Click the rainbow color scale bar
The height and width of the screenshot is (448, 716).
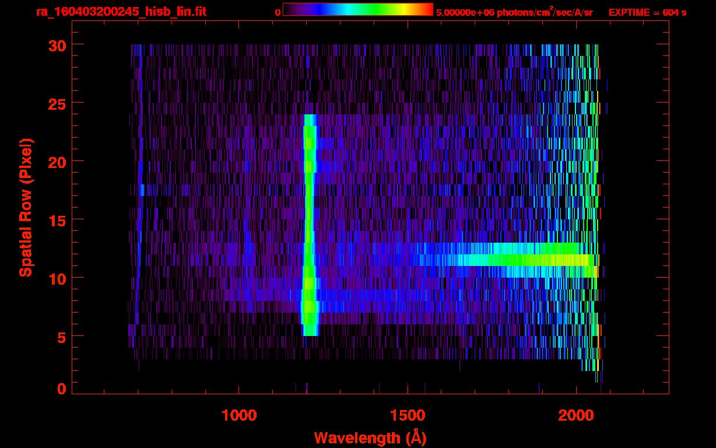358,9
